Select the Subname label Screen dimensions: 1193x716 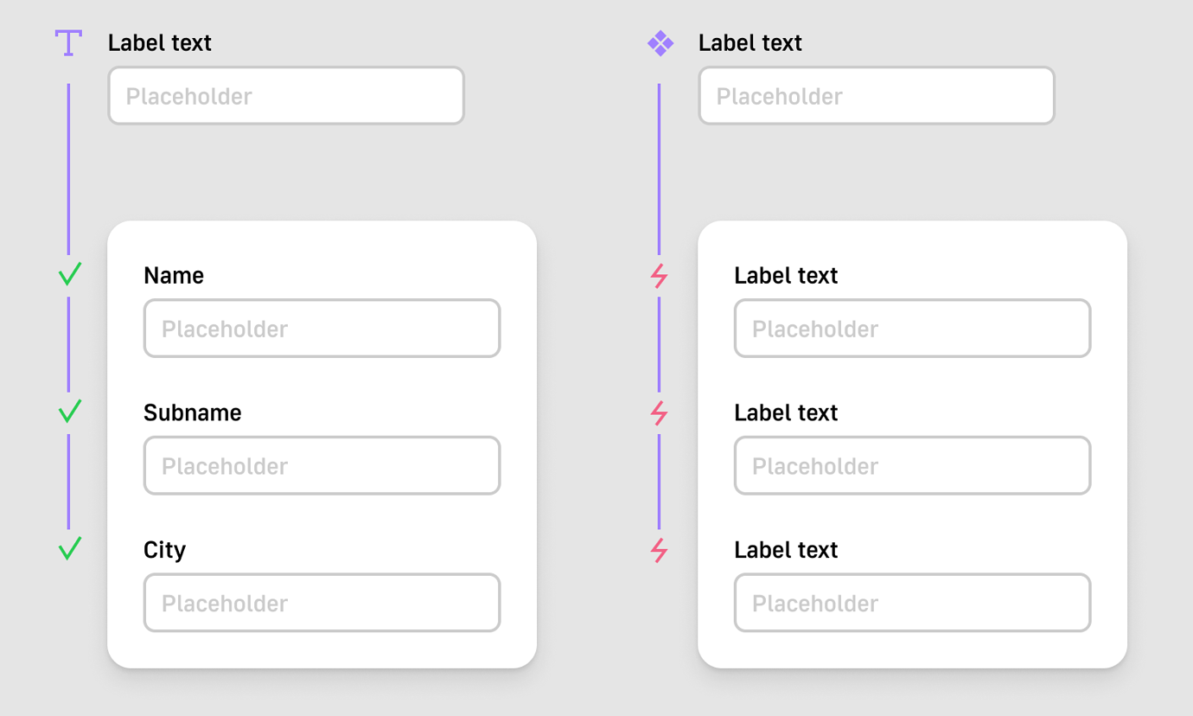192,412
